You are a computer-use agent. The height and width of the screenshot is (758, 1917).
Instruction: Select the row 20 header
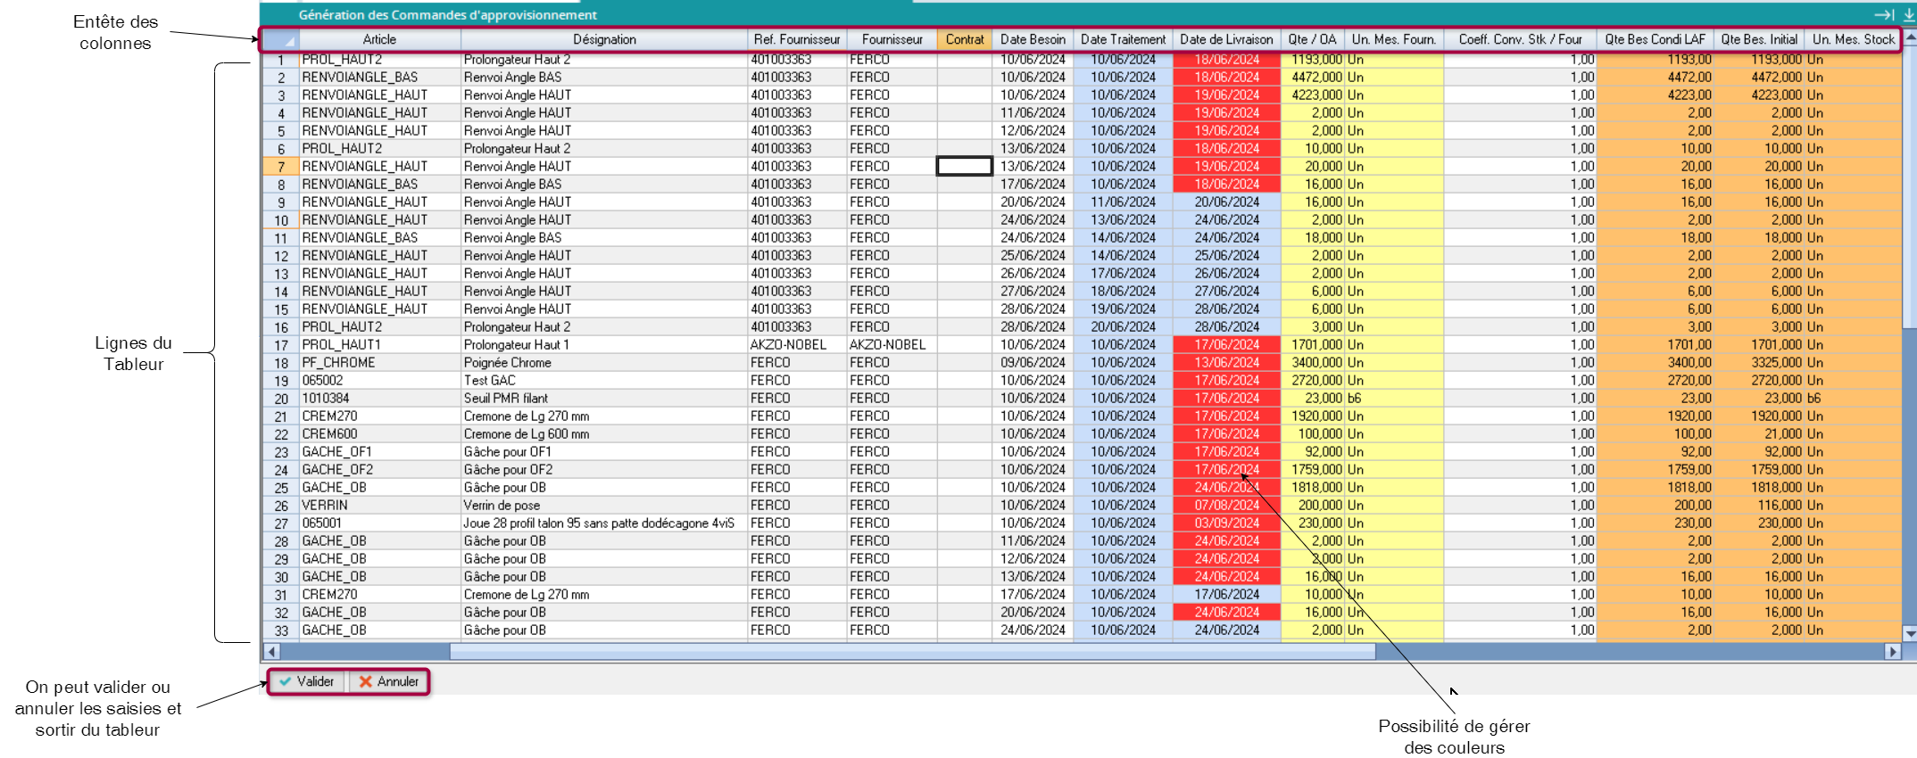coord(280,399)
